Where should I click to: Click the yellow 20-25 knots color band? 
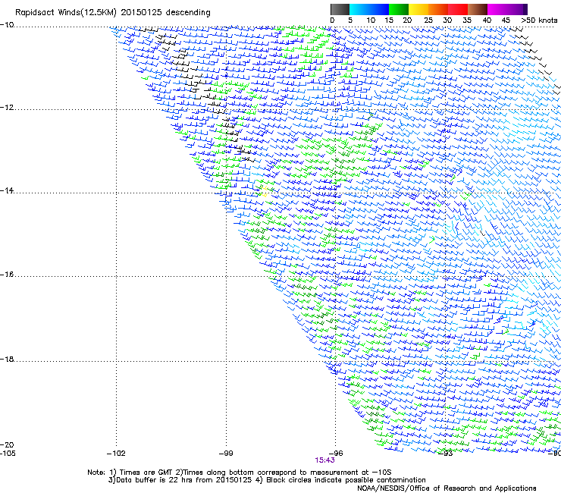[x=418, y=9]
